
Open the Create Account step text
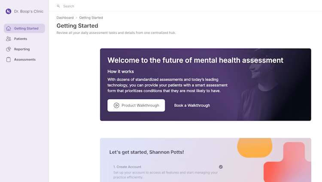coord(127,167)
